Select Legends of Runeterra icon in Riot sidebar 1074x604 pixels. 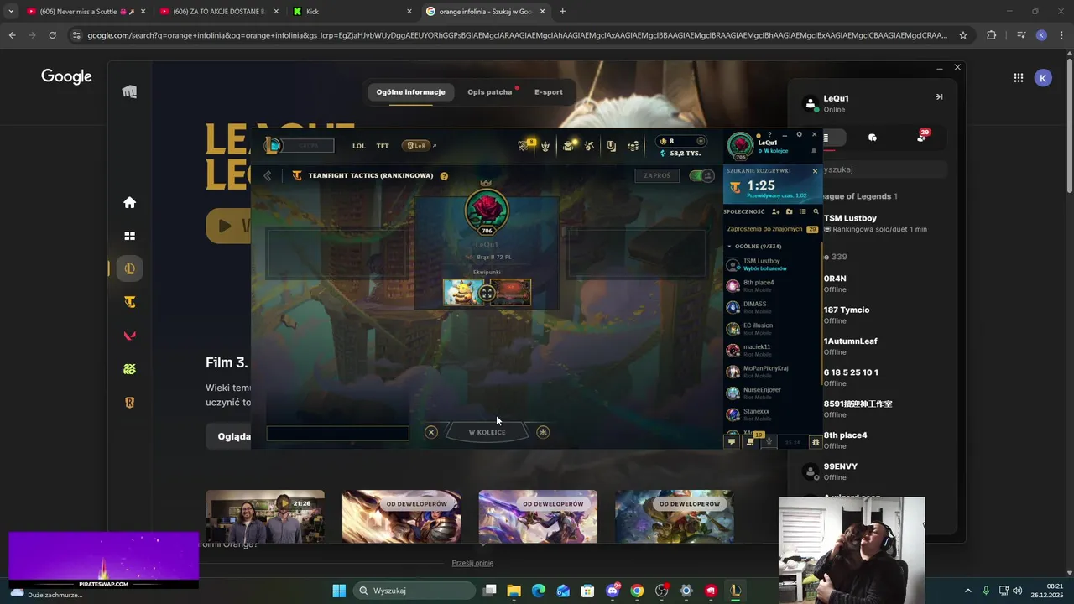tap(129, 403)
